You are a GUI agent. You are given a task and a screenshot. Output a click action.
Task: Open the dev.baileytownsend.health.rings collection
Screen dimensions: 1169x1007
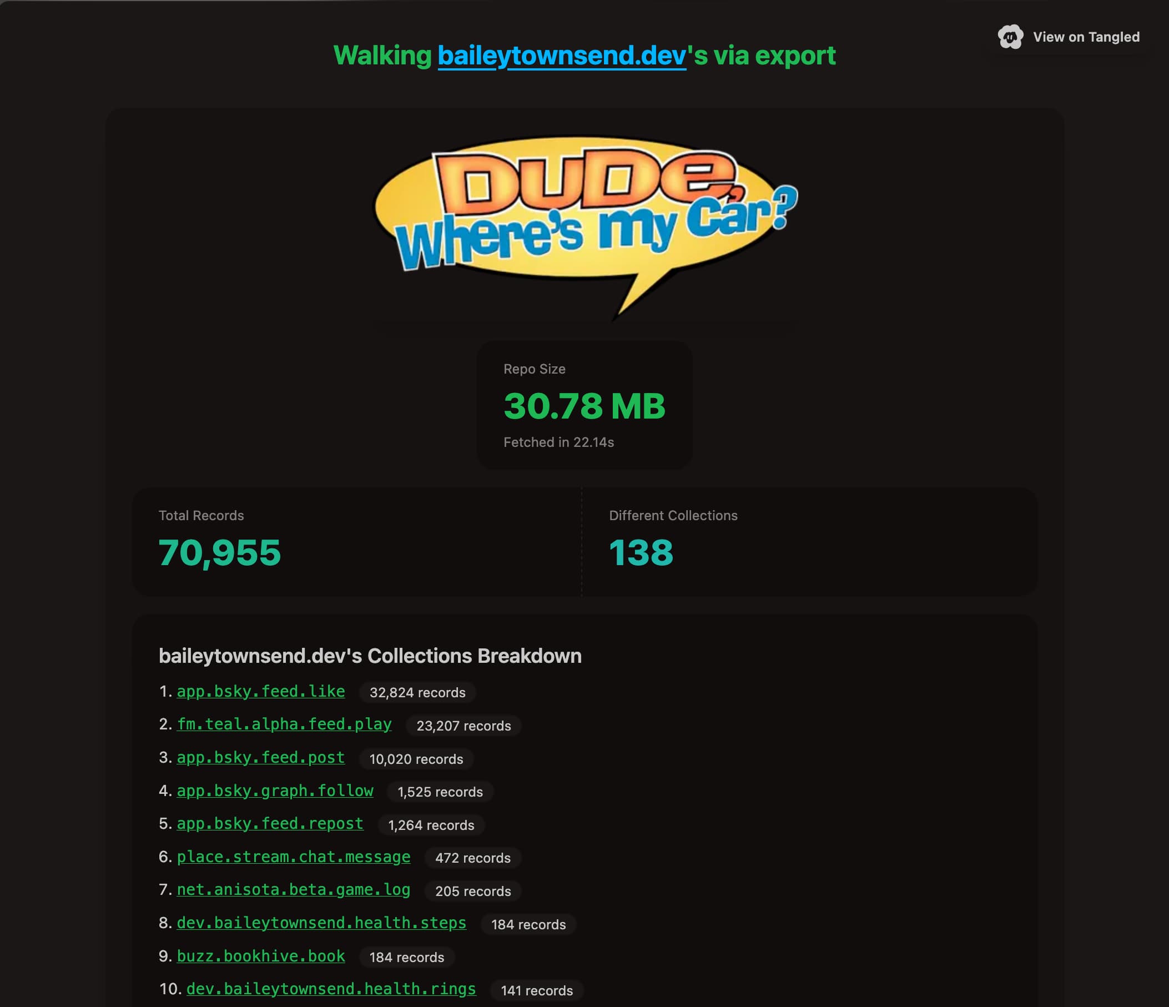pyautogui.click(x=331, y=989)
